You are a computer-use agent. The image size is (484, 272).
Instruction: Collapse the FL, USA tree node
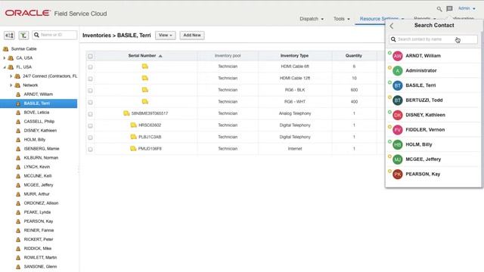click(x=5, y=67)
